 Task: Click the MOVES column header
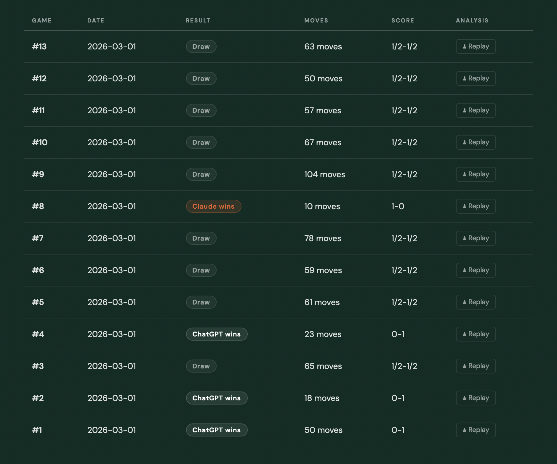pyautogui.click(x=316, y=20)
